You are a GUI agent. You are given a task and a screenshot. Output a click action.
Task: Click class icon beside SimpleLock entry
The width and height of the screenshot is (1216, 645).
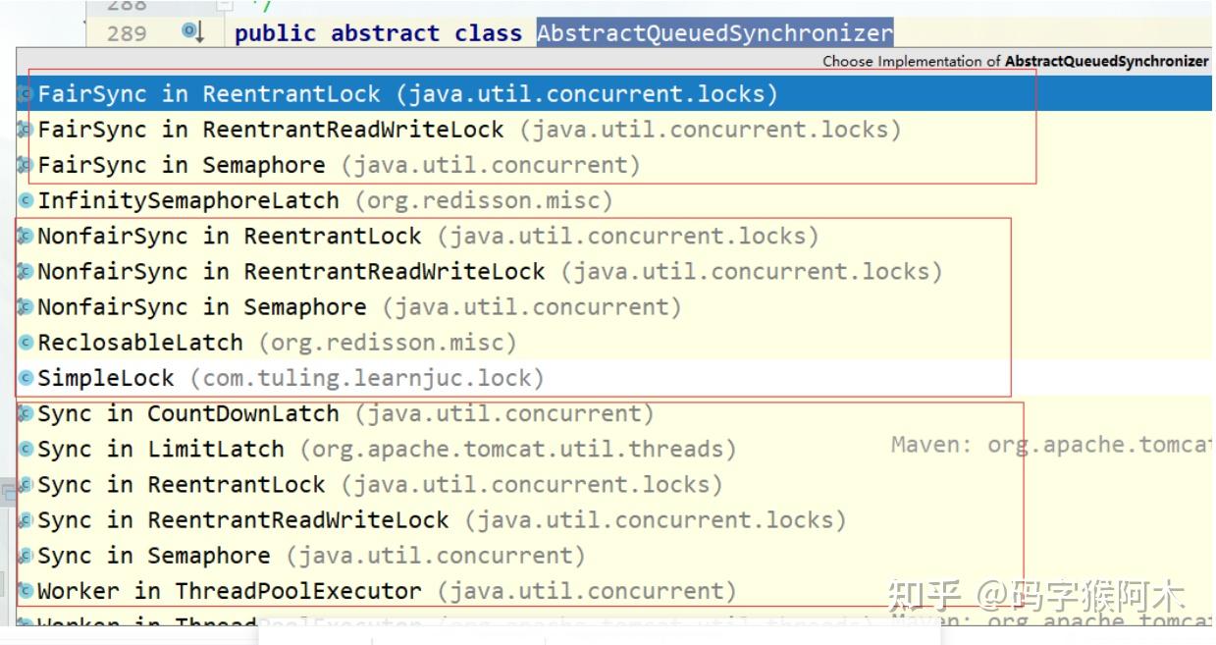[x=26, y=378]
